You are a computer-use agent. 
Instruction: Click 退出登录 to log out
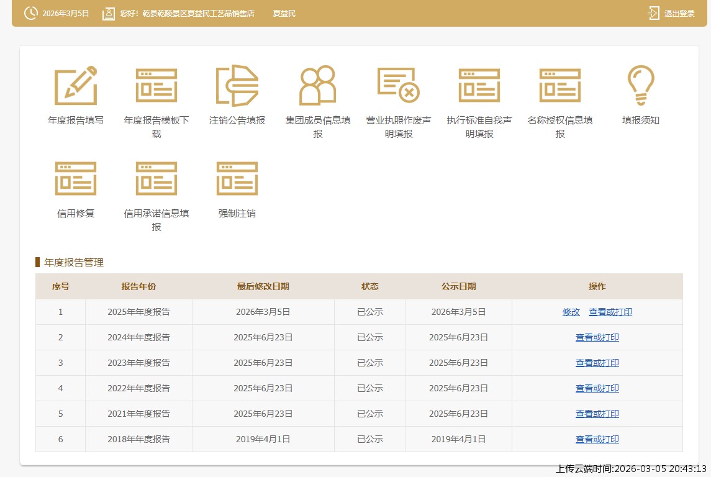point(671,13)
